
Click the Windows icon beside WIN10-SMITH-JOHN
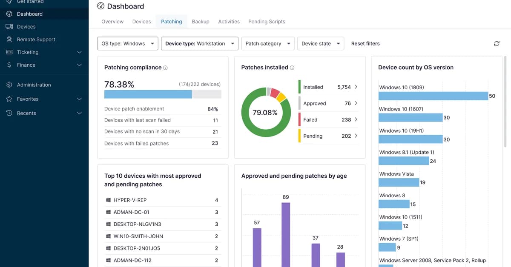click(x=108, y=236)
